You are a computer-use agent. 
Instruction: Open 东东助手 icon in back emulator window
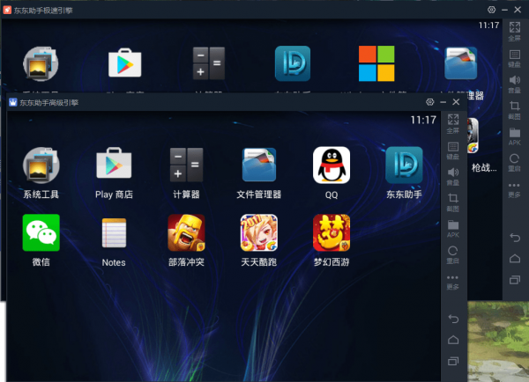click(293, 63)
